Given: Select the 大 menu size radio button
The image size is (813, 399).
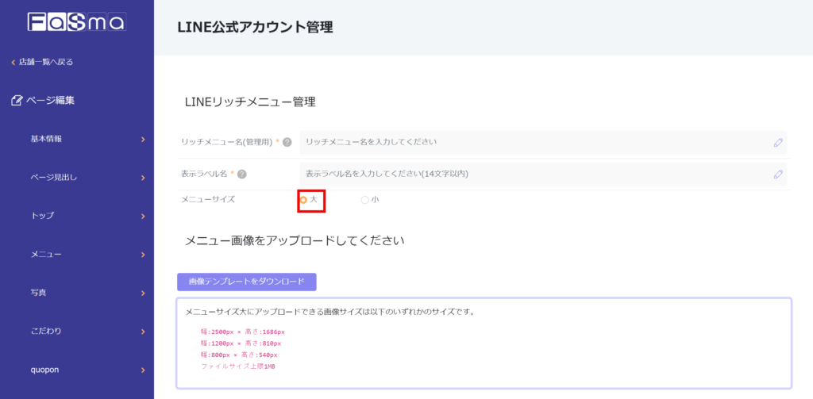Looking at the screenshot, I should point(303,200).
